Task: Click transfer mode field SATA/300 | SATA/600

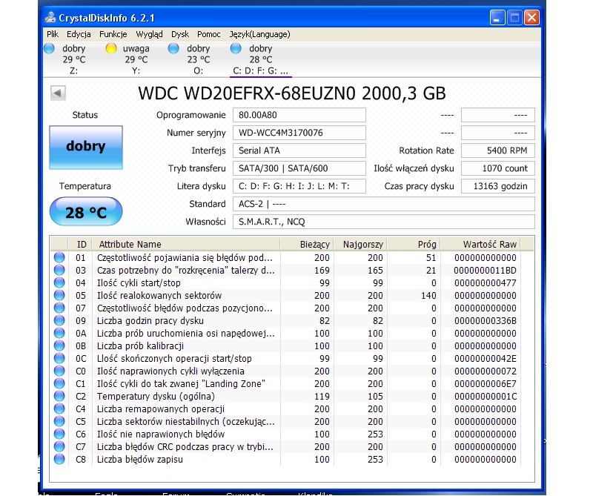Action: point(299,168)
